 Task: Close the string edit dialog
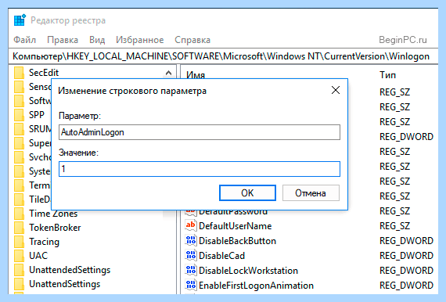[x=336, y=91]
